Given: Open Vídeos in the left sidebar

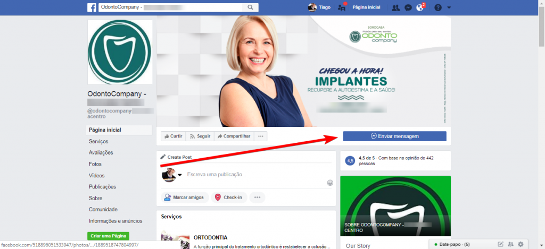Looking at the screenshot, I should pyautogui.click(x=97, y=176).
